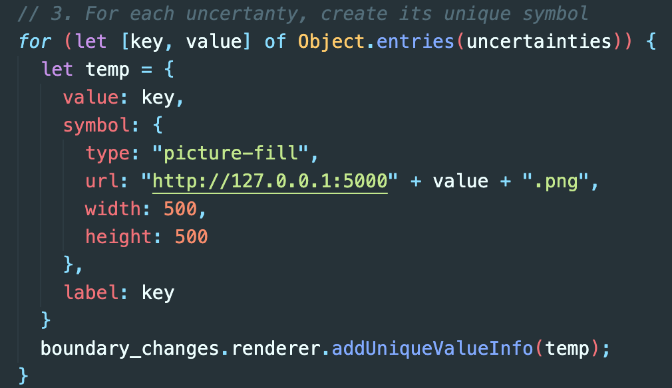The width and height of the screenshot is (672, 388).
Task: Click the "width" property name
Action: click(x=112, y=209)
